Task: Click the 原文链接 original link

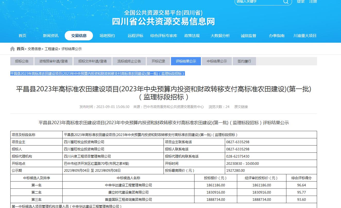Action: [241, 107]
